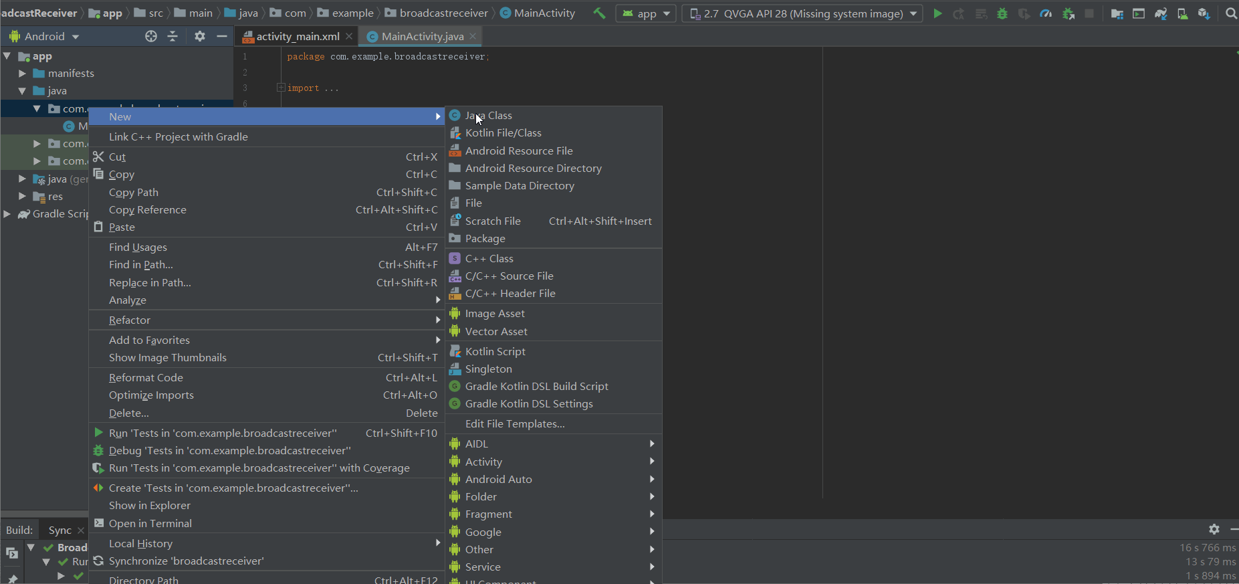The image size is (1239, 584).
Task: Close the activity_main.xml tab
Action: (349, 36)
